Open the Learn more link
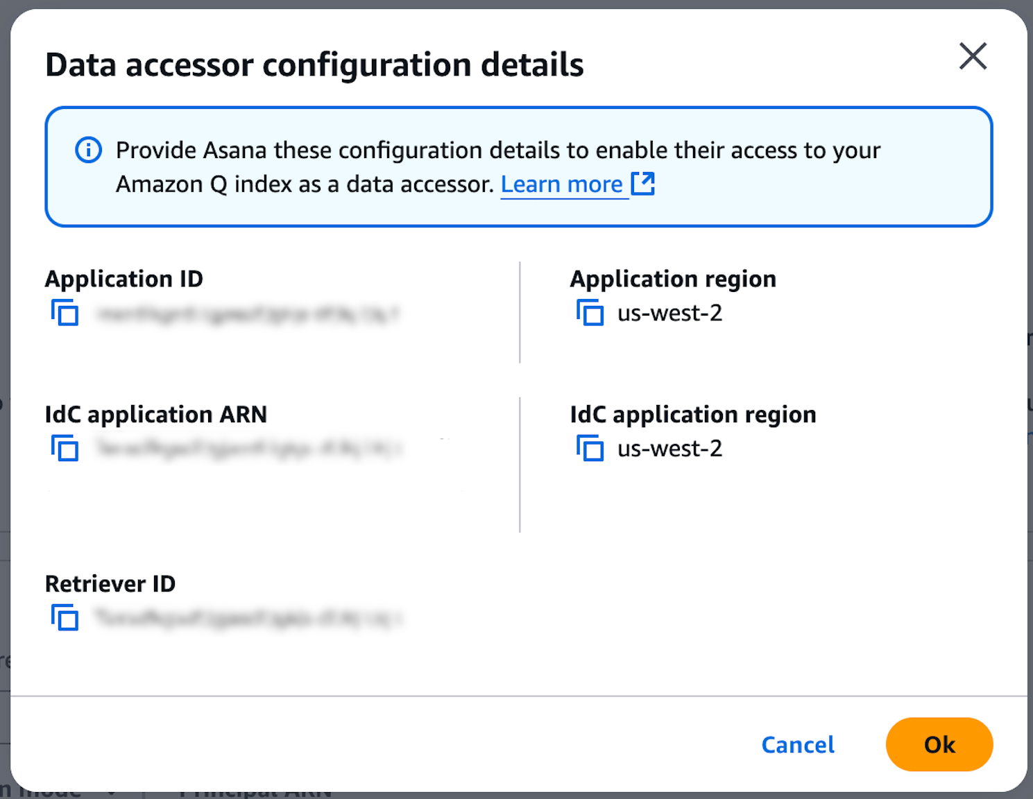 (x=561, y=184)
